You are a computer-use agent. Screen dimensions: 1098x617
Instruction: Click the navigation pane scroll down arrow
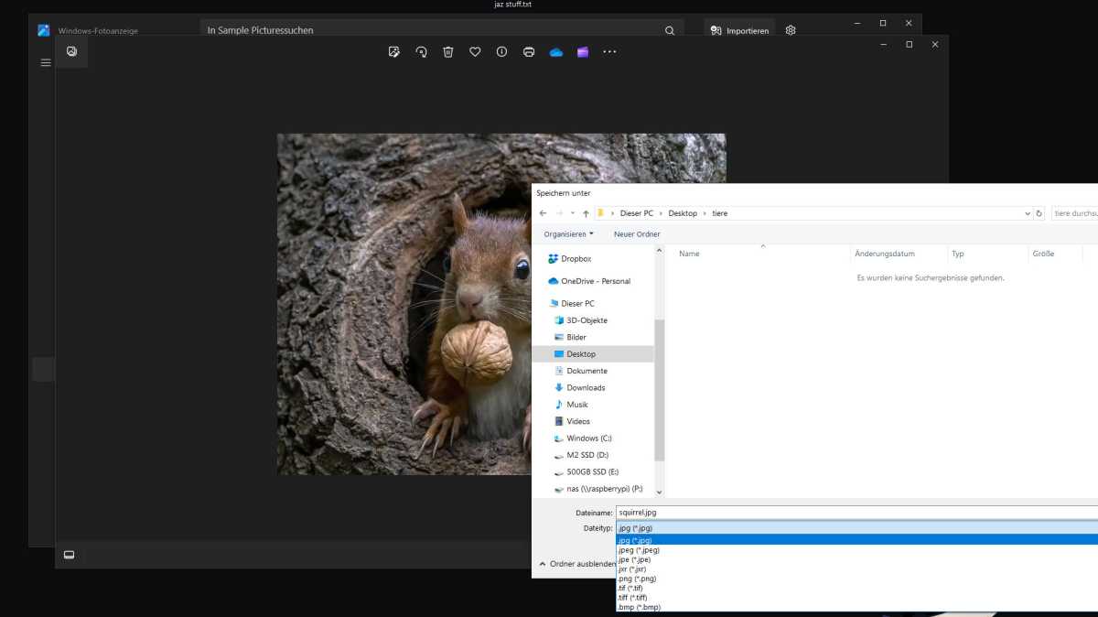pos(660,492)
